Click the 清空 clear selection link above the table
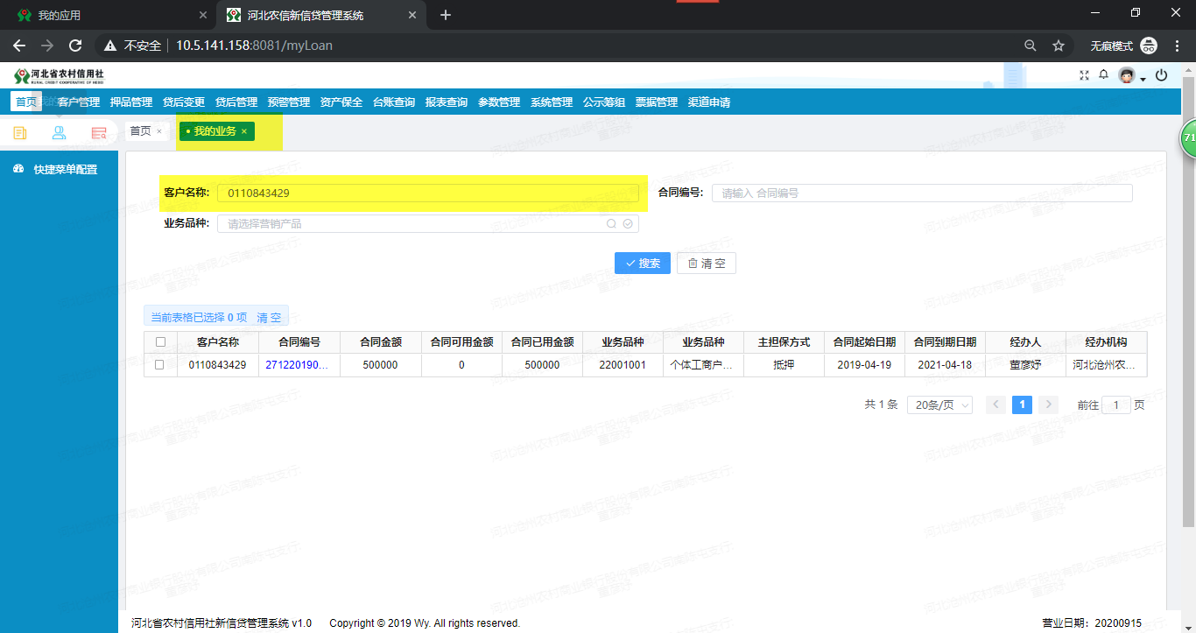 (270, 317)
